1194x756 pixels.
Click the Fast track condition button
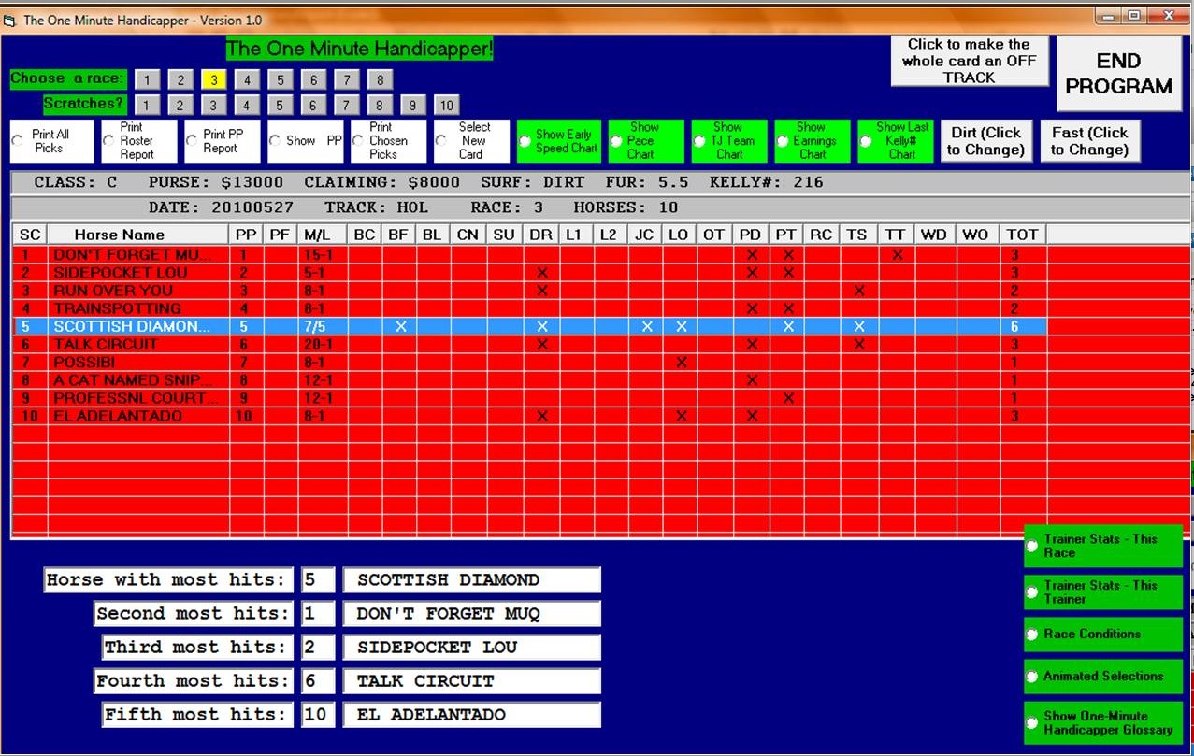click(1090, 141)
